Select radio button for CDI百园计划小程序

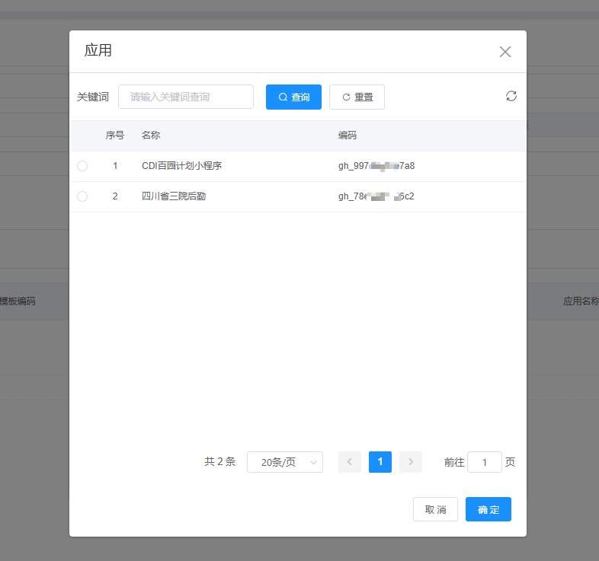click(x=82, y=166)
